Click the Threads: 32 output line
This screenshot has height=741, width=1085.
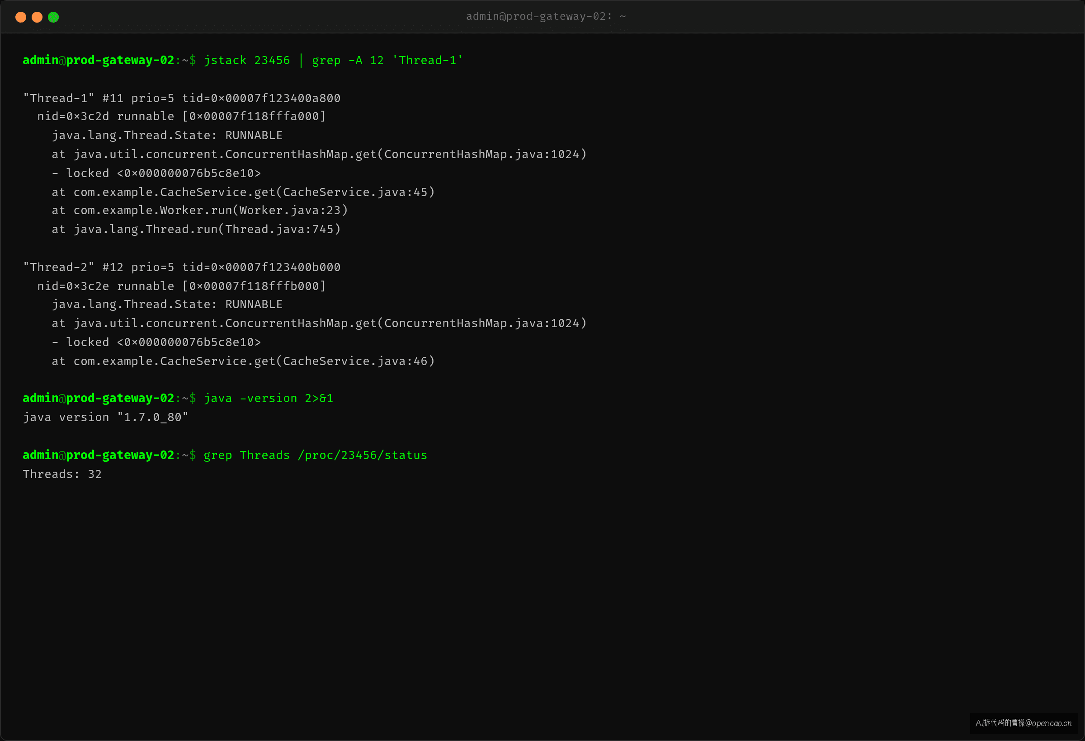62,474
